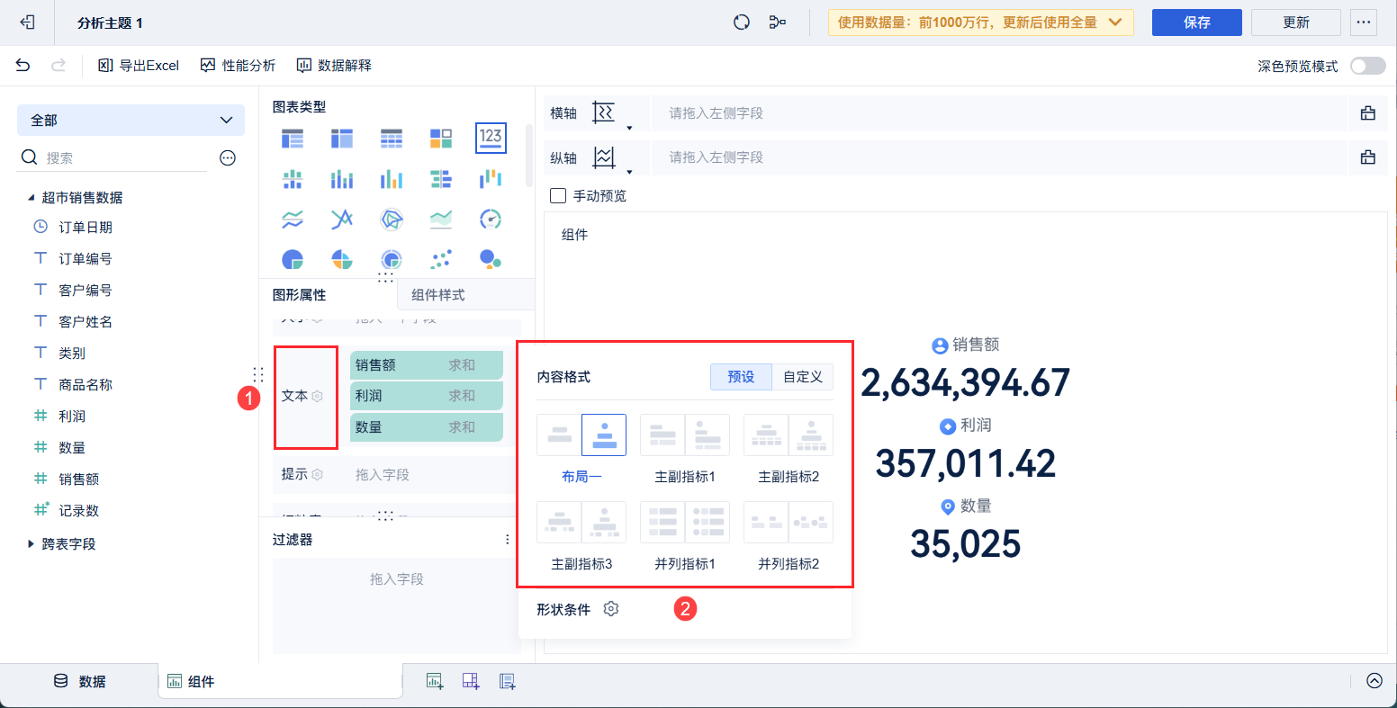Switch to the 数据 bottom tab
1397x708 pixels.
(79, 682)
